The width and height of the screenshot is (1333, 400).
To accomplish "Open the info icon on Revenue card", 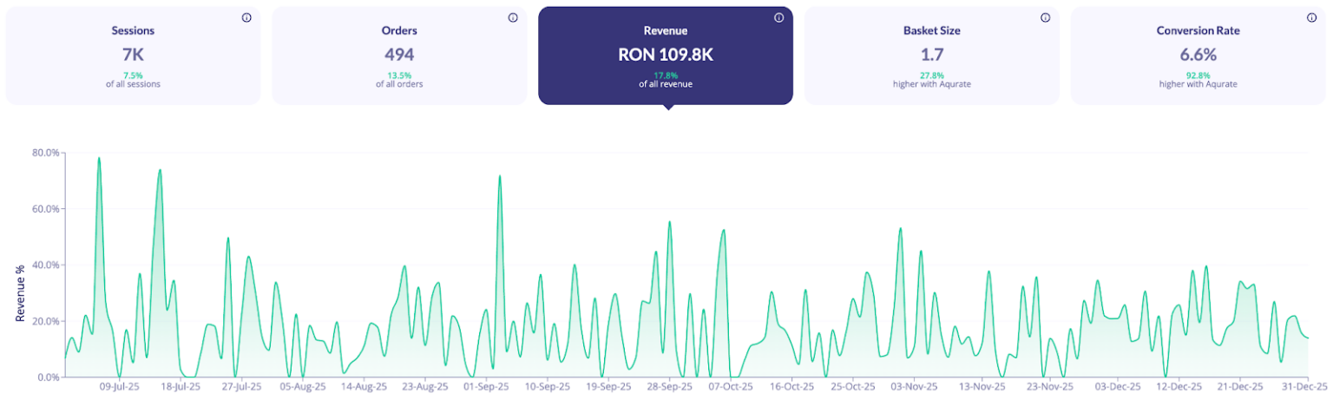I will [778, 17].
